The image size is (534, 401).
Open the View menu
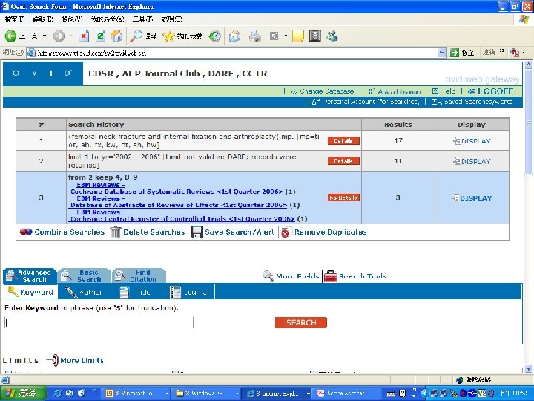pyautogui.click(x=72, y=19)
